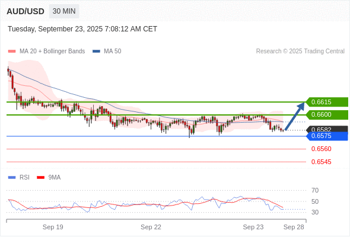Click the Sep 19 date axis label

pos(53,227)
